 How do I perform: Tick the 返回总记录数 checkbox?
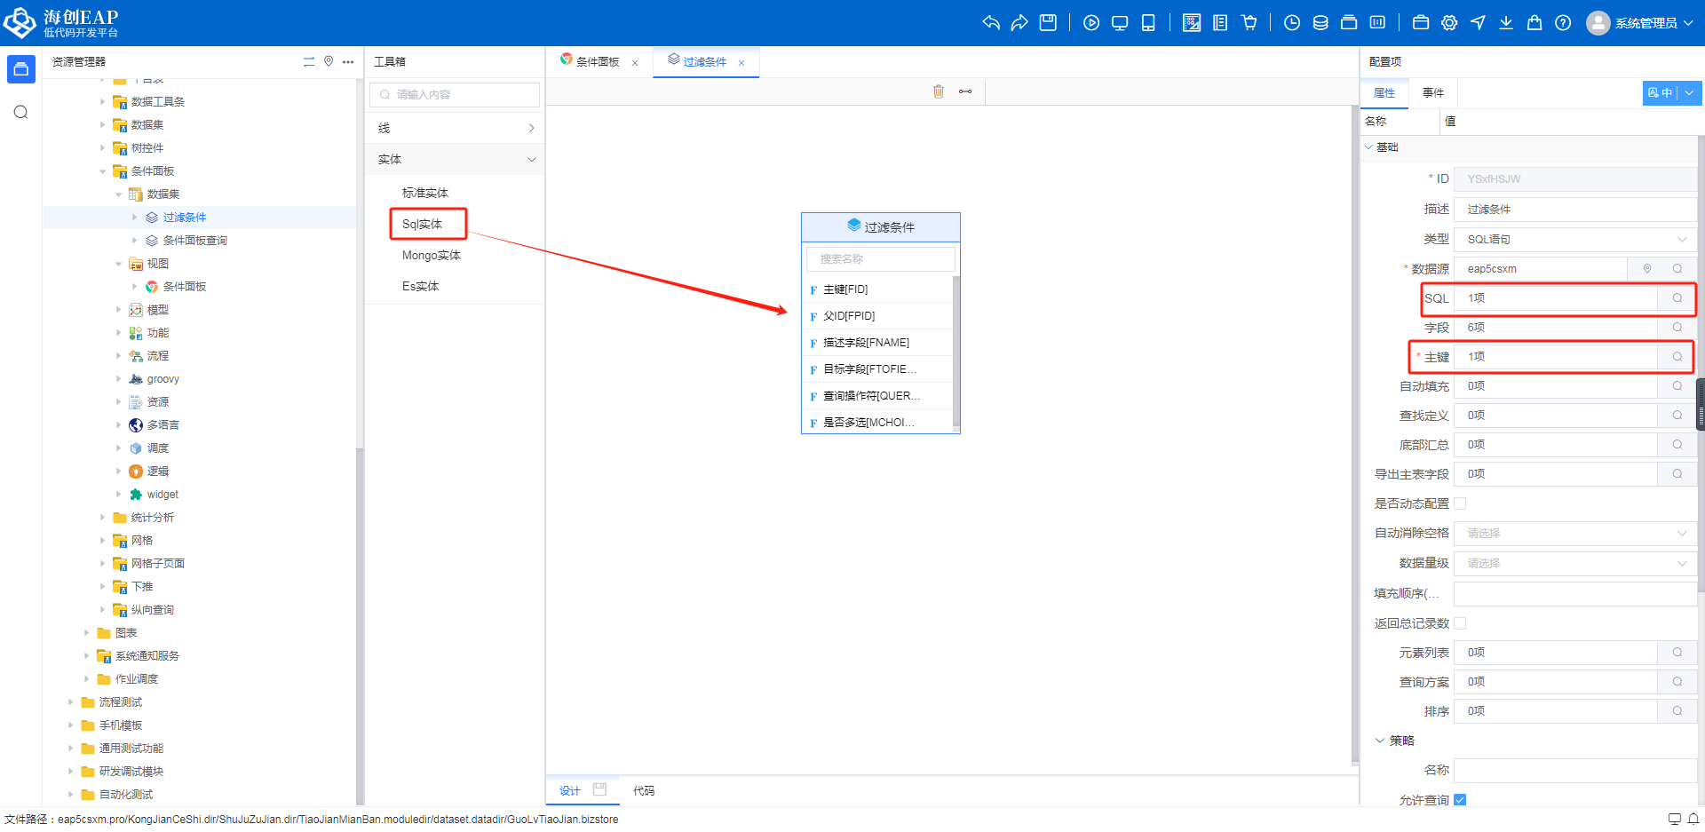(1460, 623)
